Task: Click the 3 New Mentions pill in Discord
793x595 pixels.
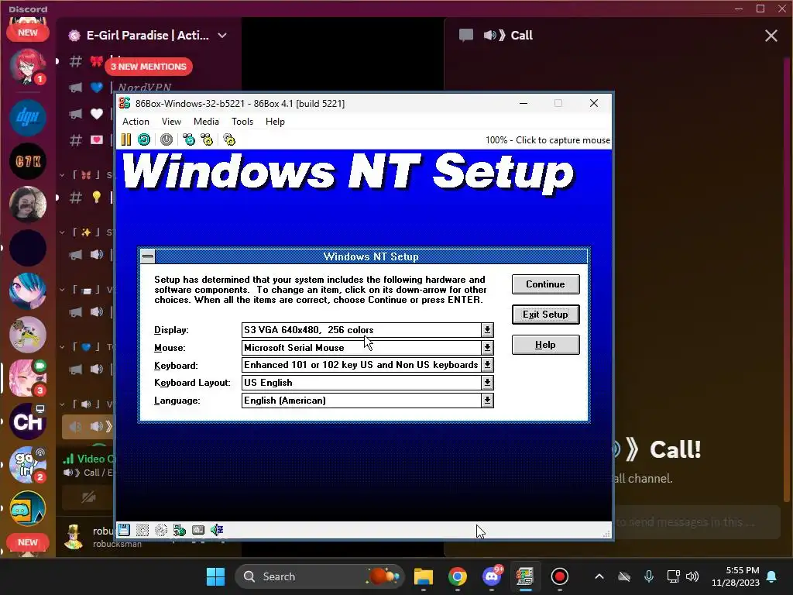Action: (x=149, y=67)
